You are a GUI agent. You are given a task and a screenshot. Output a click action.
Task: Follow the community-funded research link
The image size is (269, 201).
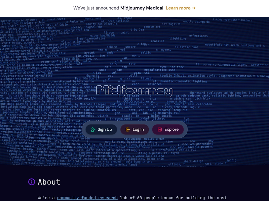coord(87,198)
